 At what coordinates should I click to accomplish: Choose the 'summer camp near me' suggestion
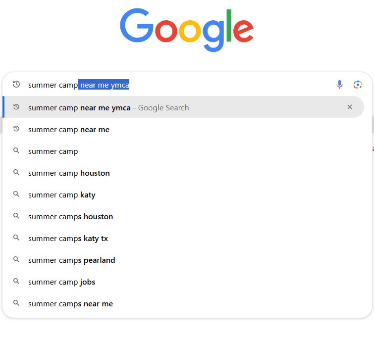69,130
